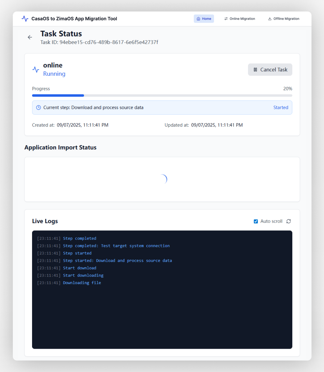Click the activity logo in the header
324x372 pixels.
[x=25, y=19]
